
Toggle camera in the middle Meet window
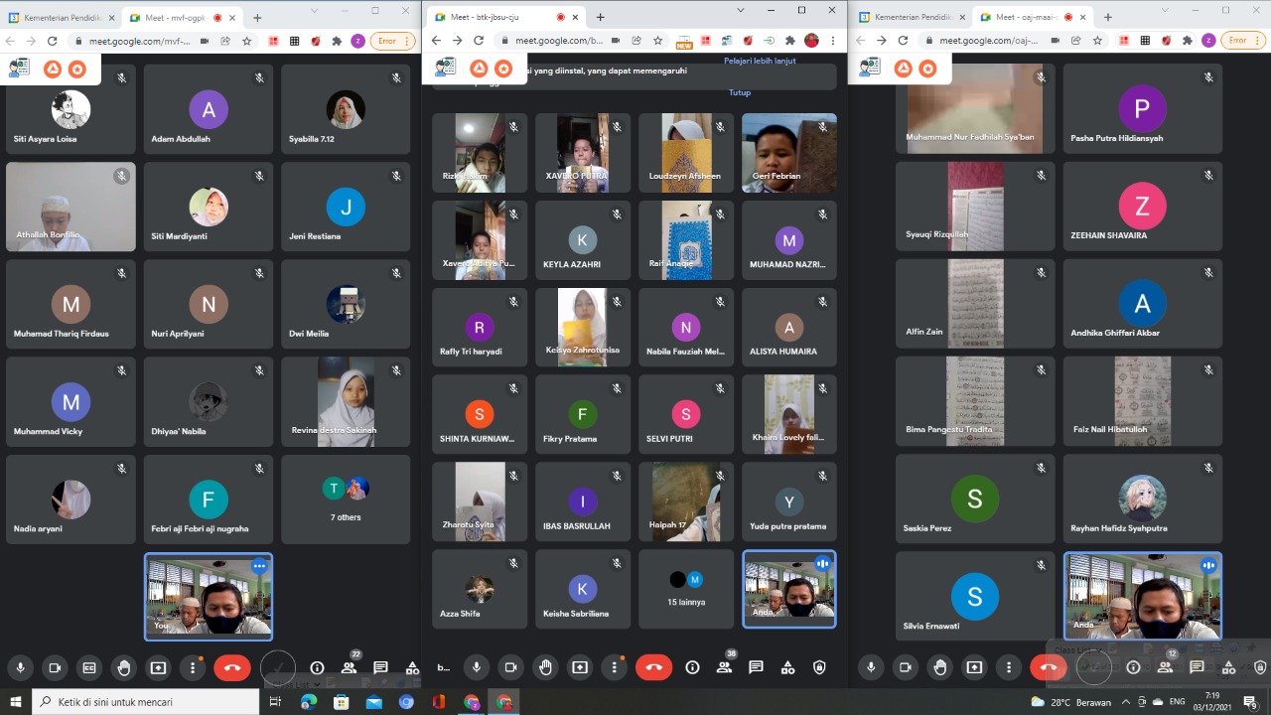pos(510,668)
